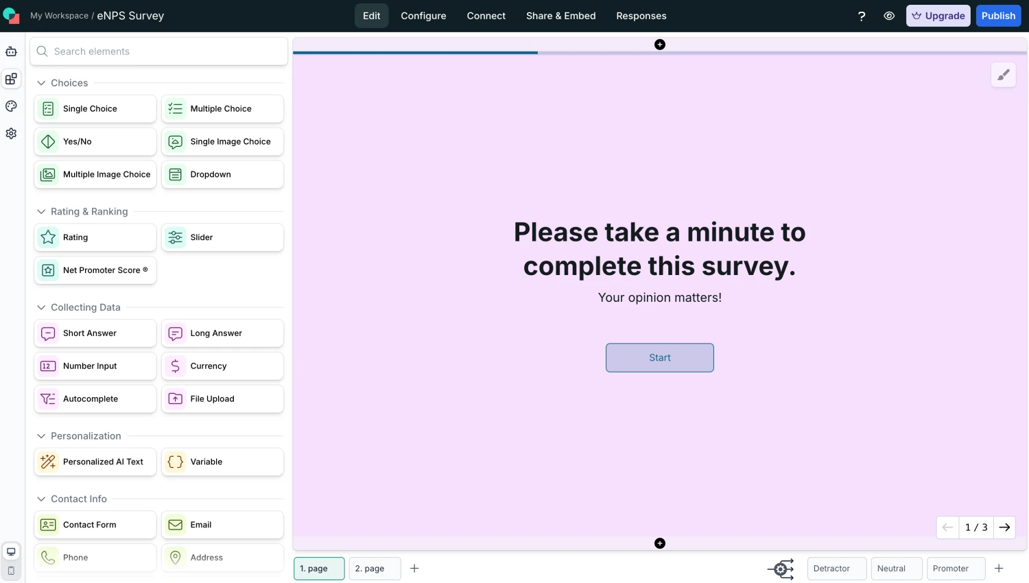Click the help question mark icon
The width and height of the screenshot is (1029, 583).
click(x=862, y=16)
